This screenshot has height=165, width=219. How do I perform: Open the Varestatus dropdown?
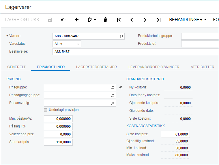pyautogui.click(x=67, y=44)
